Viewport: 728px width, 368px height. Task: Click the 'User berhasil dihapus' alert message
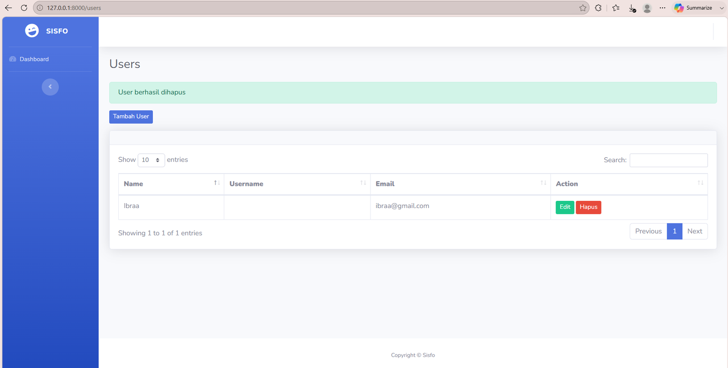[413, 93]
